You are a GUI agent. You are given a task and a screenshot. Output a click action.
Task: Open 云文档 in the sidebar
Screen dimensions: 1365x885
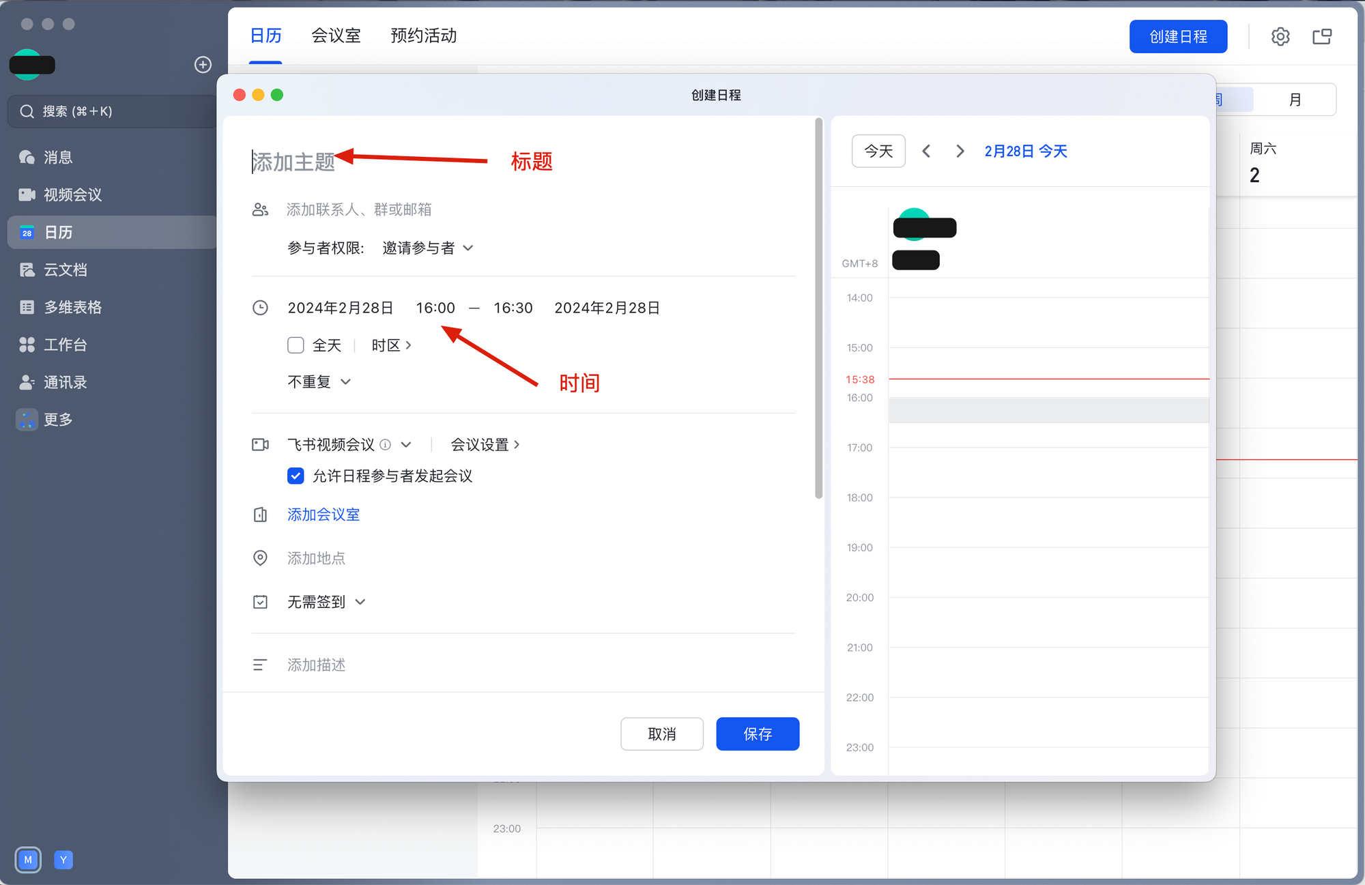click(65, 270)
